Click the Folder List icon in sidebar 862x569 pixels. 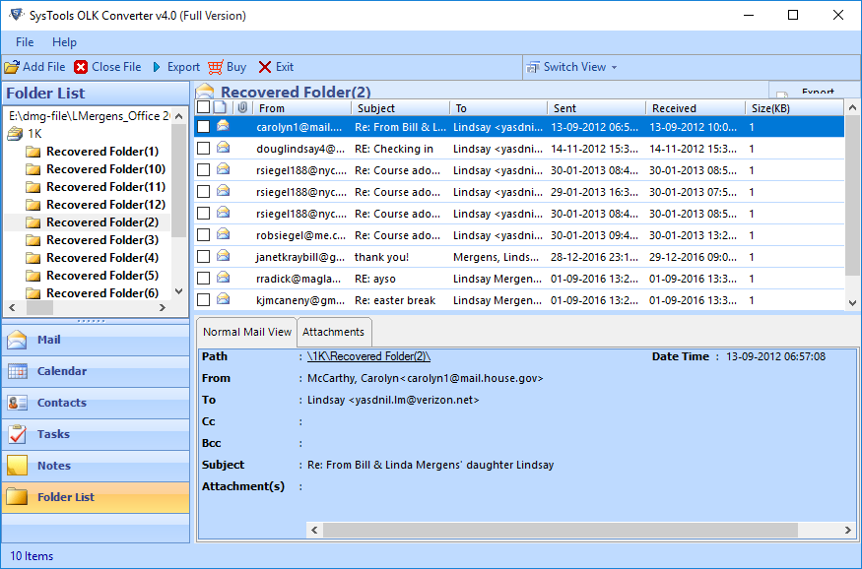click(x=17, y=496)
